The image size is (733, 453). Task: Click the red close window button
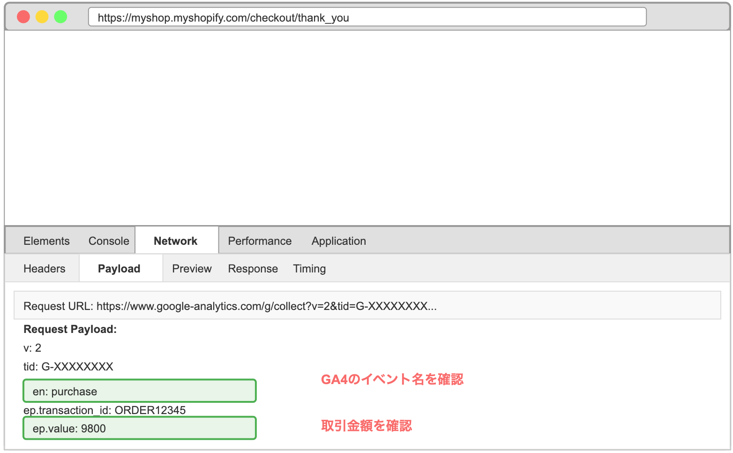click(x=23, y=17)
